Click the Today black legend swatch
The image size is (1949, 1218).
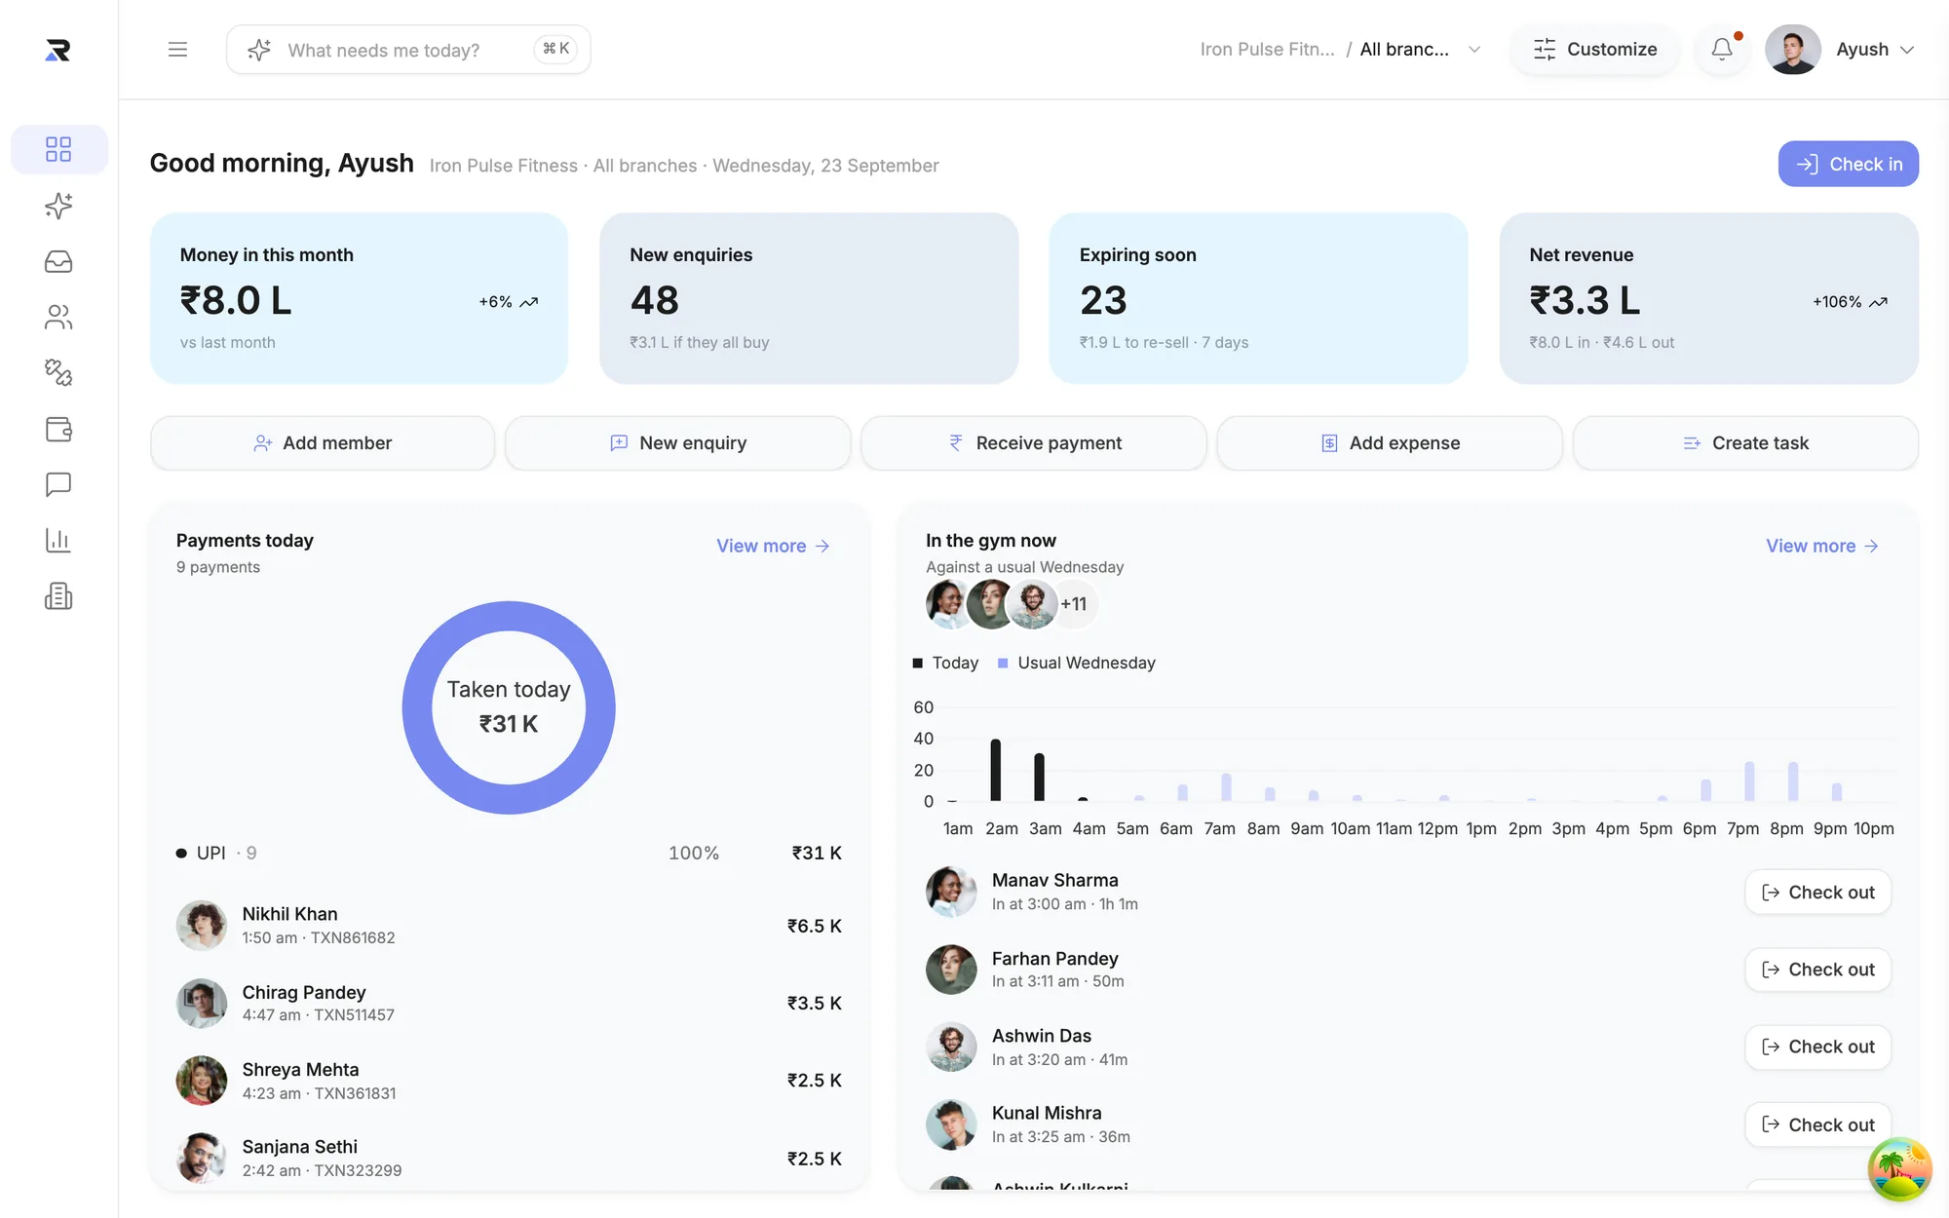(x=917, y=663)
